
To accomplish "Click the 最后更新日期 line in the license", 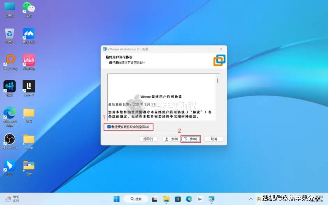I will (132, 104).
